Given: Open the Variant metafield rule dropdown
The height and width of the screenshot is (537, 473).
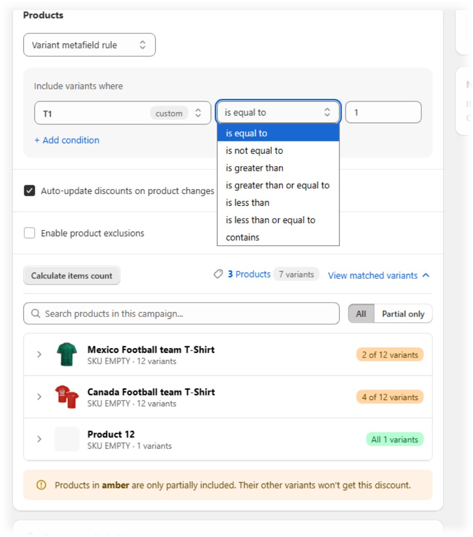Looking at the screenshot, I should click(89, 45).
